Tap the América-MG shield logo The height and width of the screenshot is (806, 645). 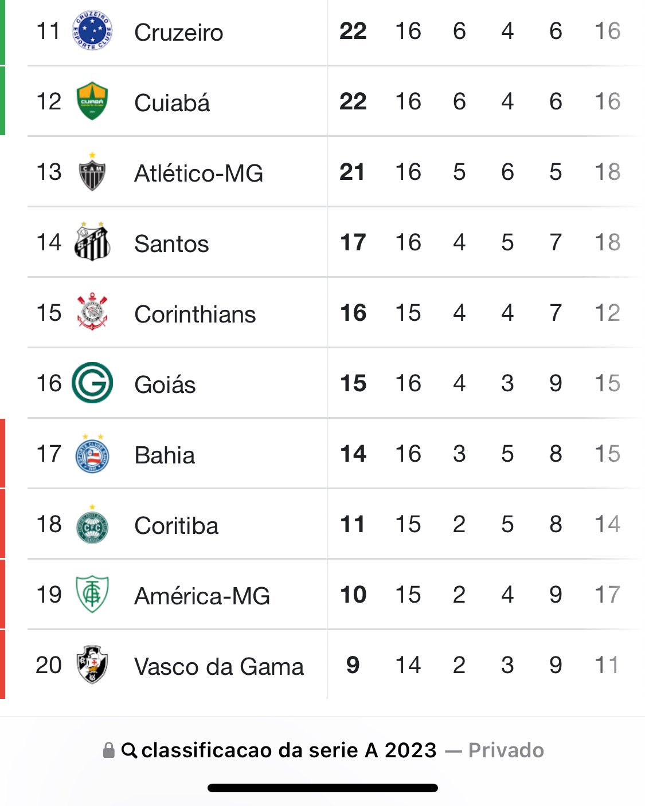point(92,594)
